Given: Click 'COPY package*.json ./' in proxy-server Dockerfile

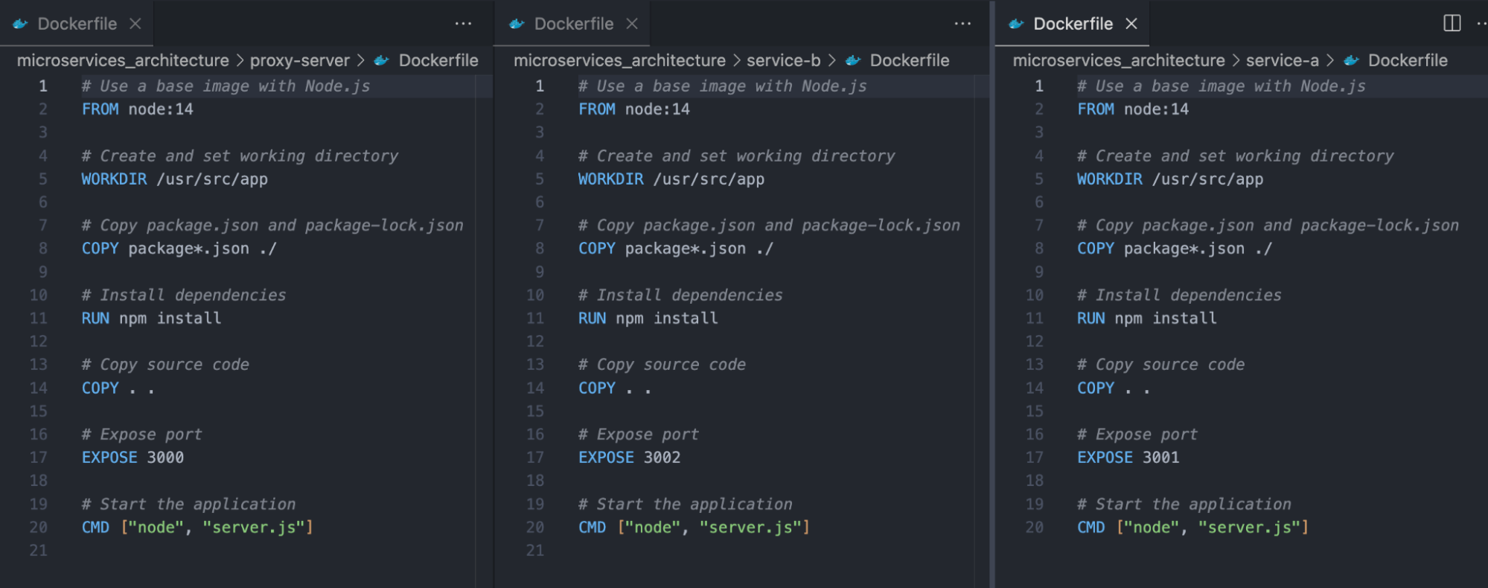Looking at the screenshot, I should coord(179,248).
